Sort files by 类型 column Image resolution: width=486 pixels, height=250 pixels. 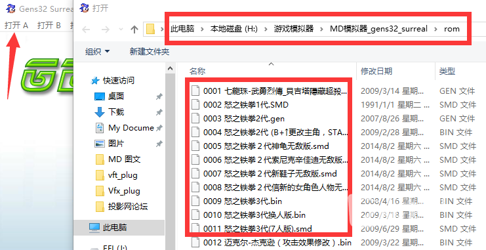tap(447, 71)
